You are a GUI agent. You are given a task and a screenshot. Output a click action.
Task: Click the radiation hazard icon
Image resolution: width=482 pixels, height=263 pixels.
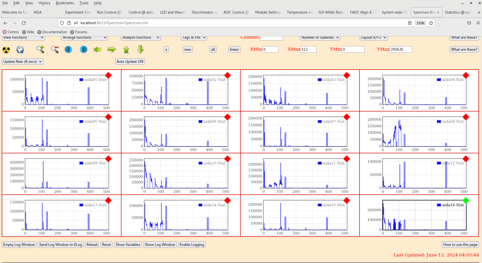6,50
